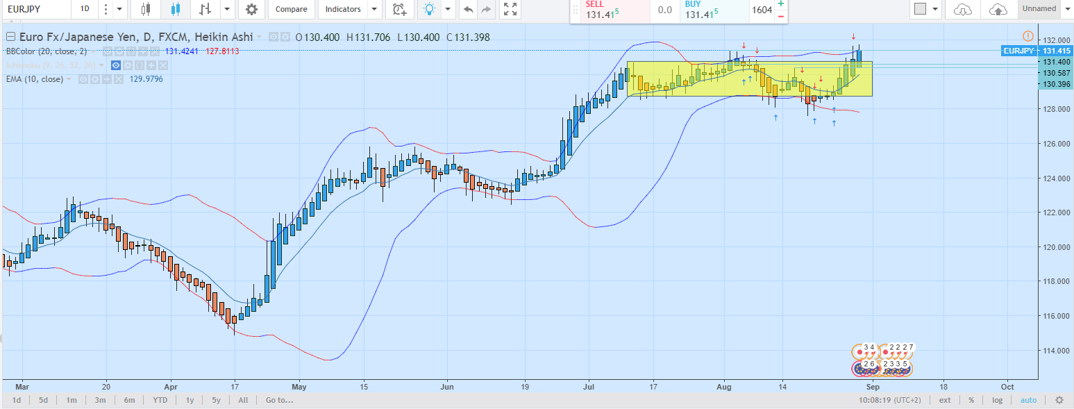This screenshot has height=409, width=1074.
Task: Set range to YTD
Action: 160,400
